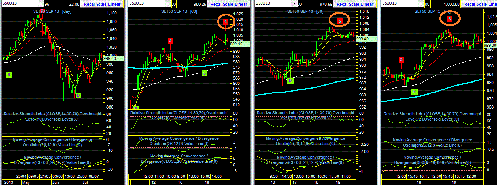Open symbol dropdown arrow on rightmost chart
This screenshot has width=497, height=185.
[x=421, y=4]
